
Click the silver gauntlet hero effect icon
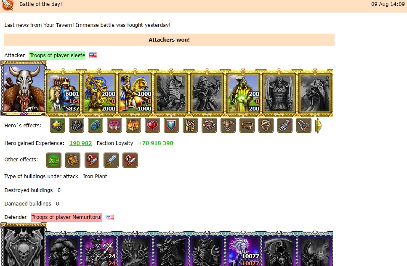click(285, 126)
